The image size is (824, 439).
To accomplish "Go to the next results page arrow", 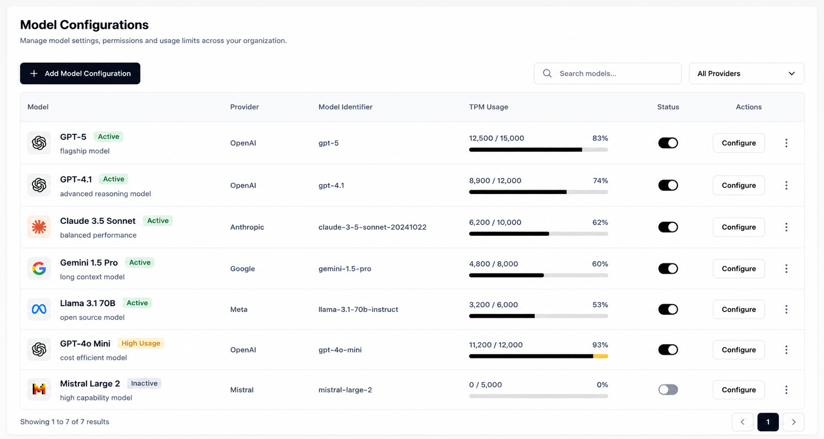I will [x=793, y=422].
